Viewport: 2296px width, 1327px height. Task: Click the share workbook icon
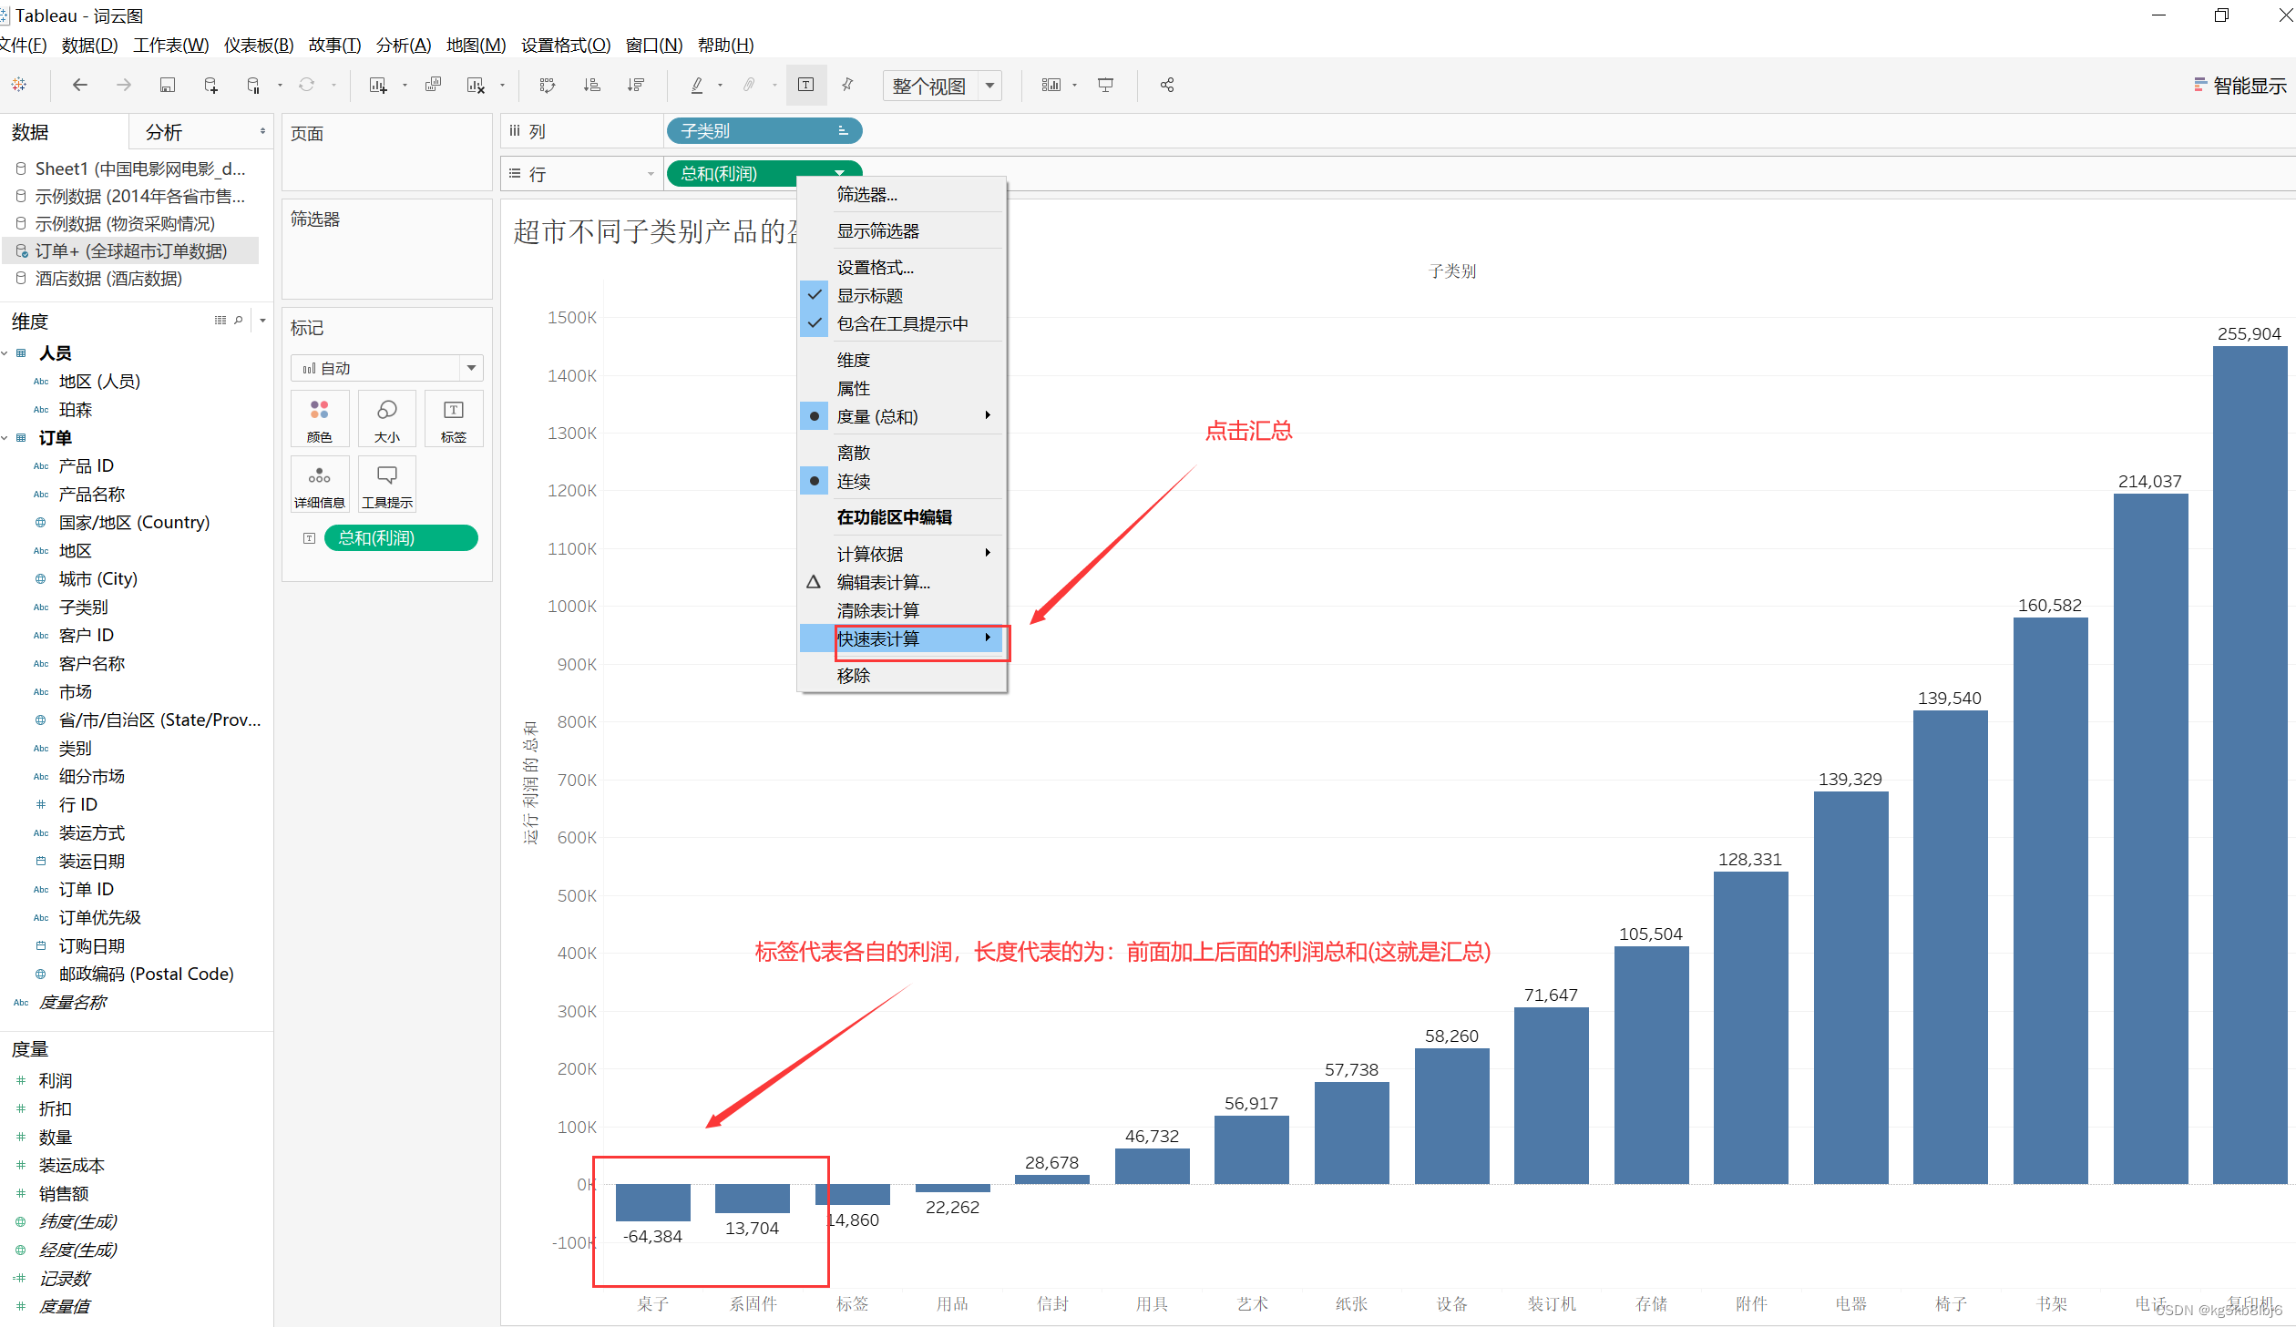(x=1167, y=85)
